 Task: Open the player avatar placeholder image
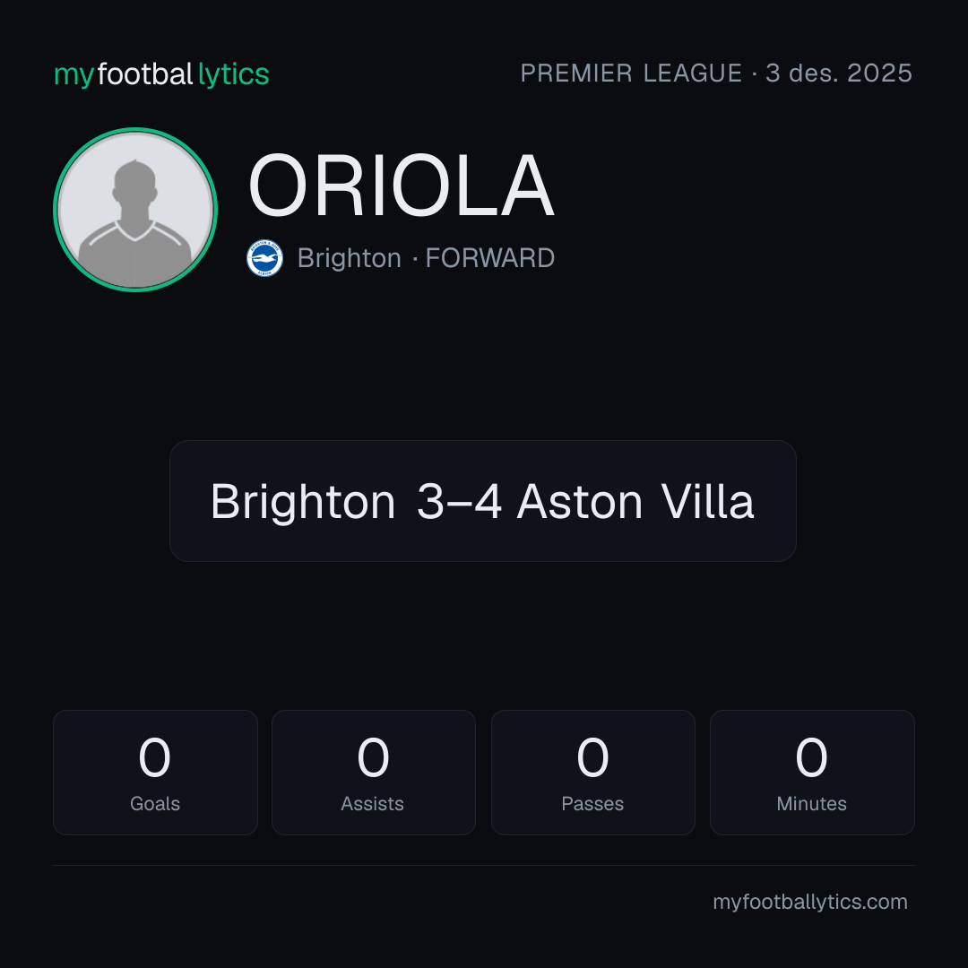click(135, 210)
